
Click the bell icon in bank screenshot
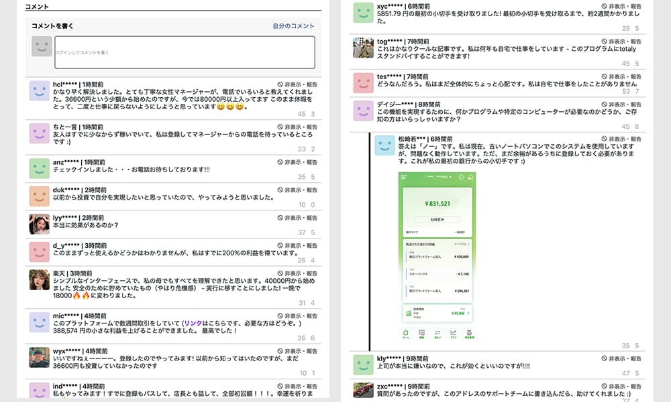pyautogui.click(x=471, y=177)
